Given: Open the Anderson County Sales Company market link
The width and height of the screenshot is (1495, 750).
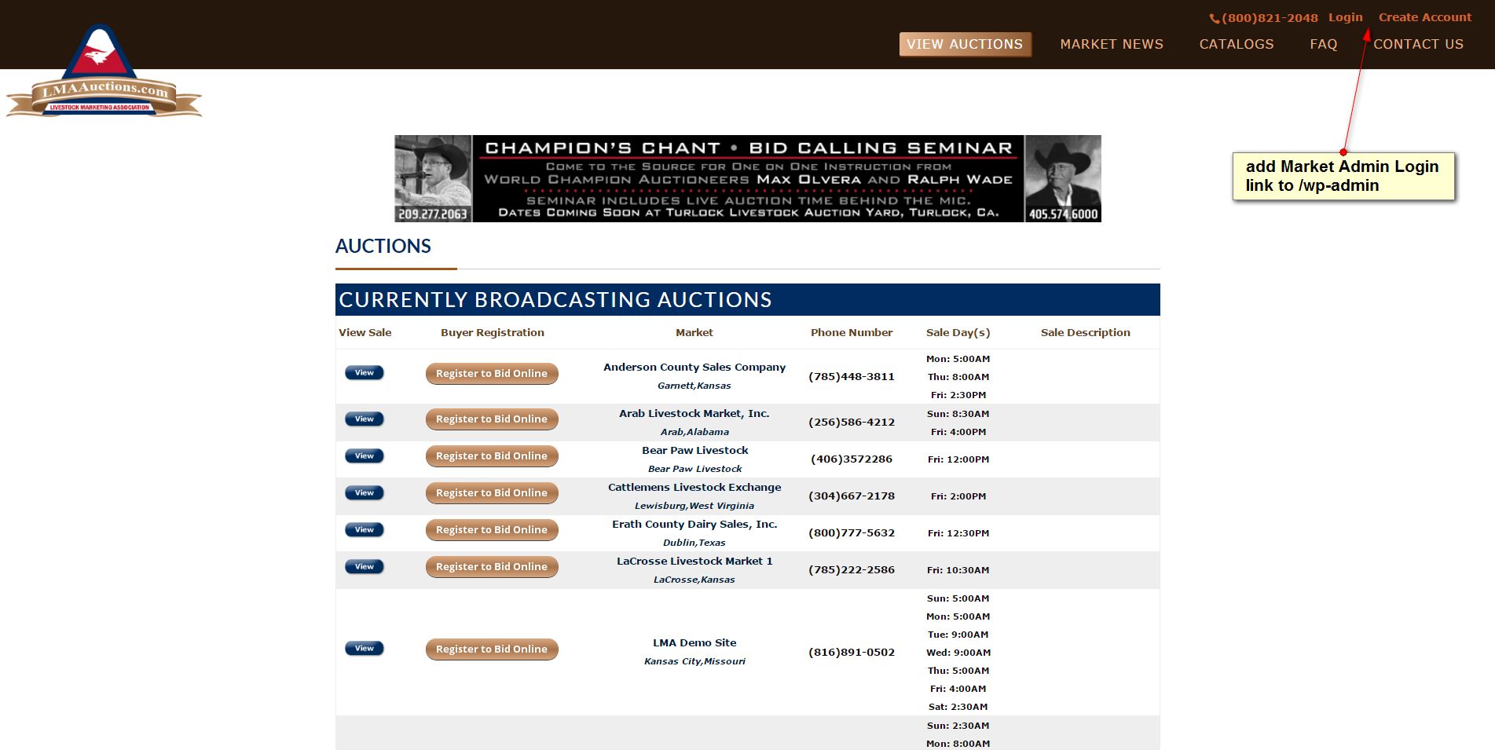Looking at the screenshot, I should [694, 367].
